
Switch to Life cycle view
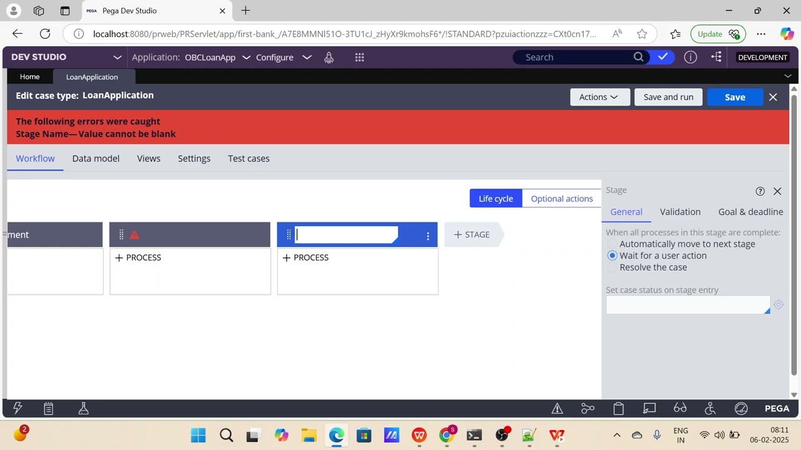pos(496,199)
